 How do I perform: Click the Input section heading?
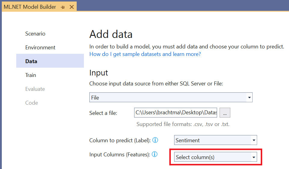(x=99, y=73)
